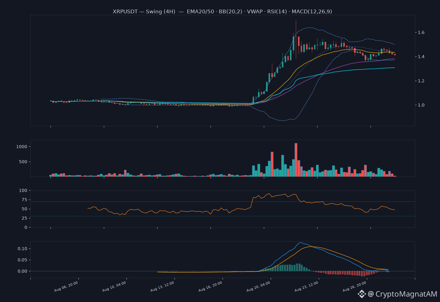Screen dimensions: 440x302
Task: Click the 25 label on RSI axis
Action: (24, 218)
